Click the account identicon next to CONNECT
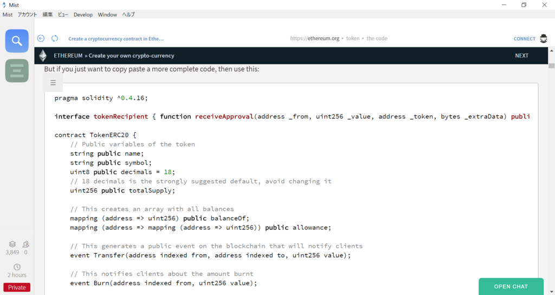 tap(543, 39)
